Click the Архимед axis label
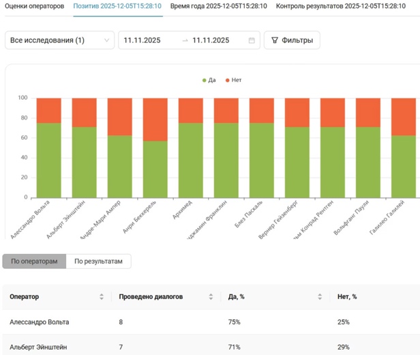This screenshot has width=420, height=355. (182, 210)
